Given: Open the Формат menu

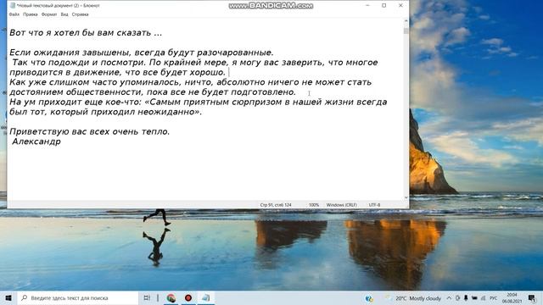Looking at the screenshot, I should coord(49,14).
